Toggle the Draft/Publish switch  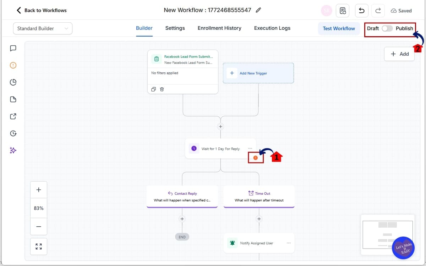[x=387, y=28]
